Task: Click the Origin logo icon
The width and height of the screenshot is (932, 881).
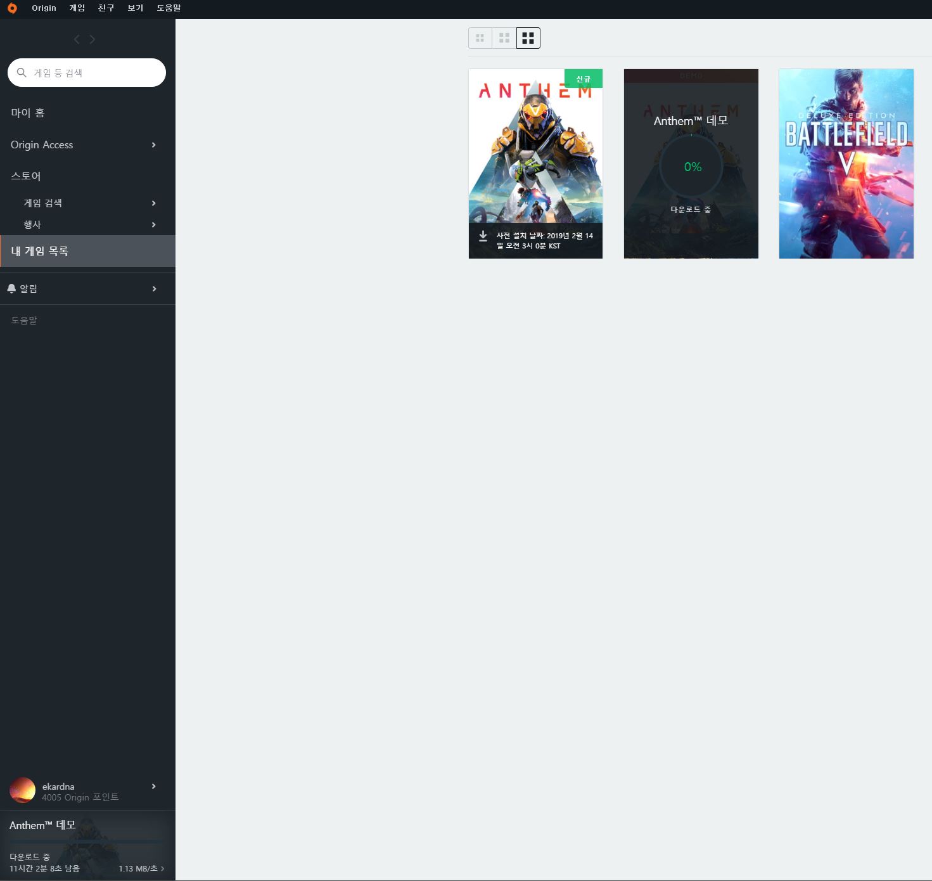Action: point(12,8)
